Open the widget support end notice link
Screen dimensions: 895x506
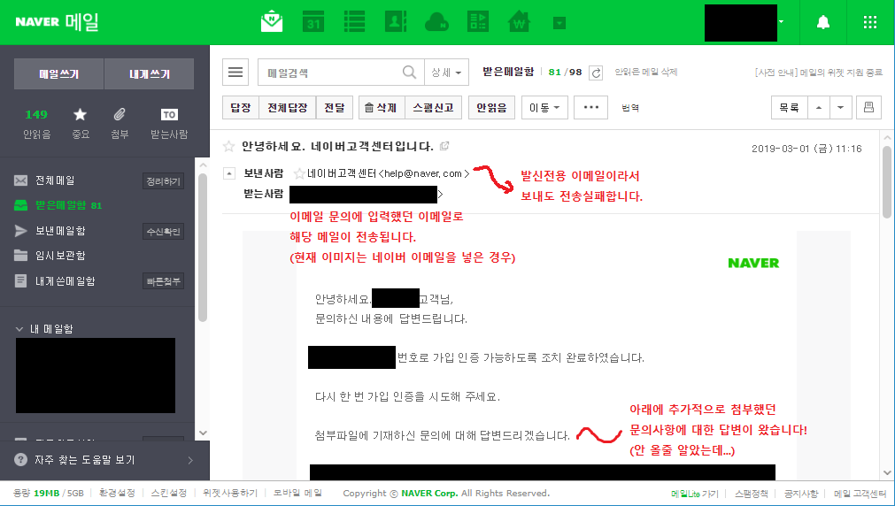click(819, 73)
